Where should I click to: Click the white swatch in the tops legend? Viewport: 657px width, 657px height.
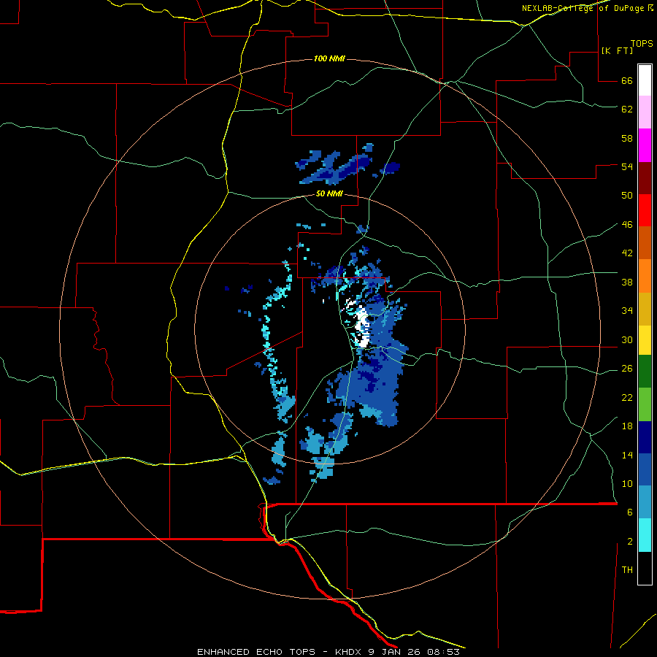tap(645, 80)
